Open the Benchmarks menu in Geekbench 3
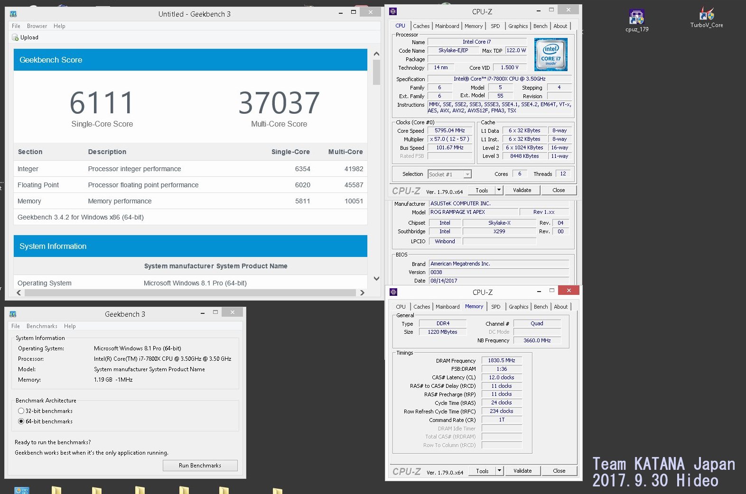 pyautogui.click(x=42, y=326)
